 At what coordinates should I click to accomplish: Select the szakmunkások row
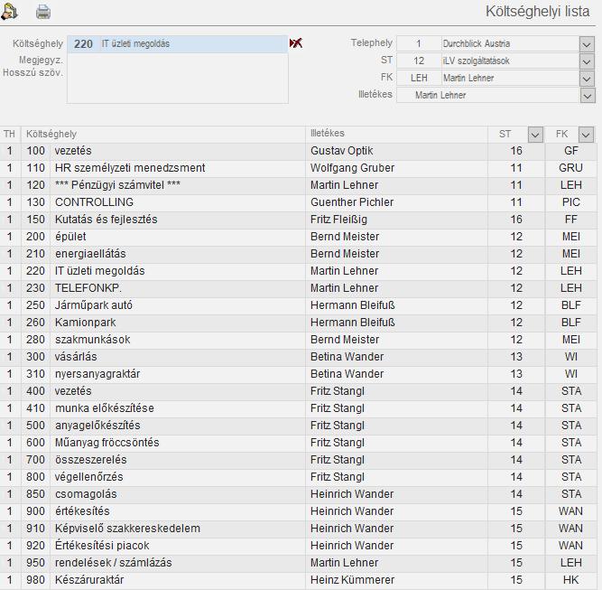(298, 340)
